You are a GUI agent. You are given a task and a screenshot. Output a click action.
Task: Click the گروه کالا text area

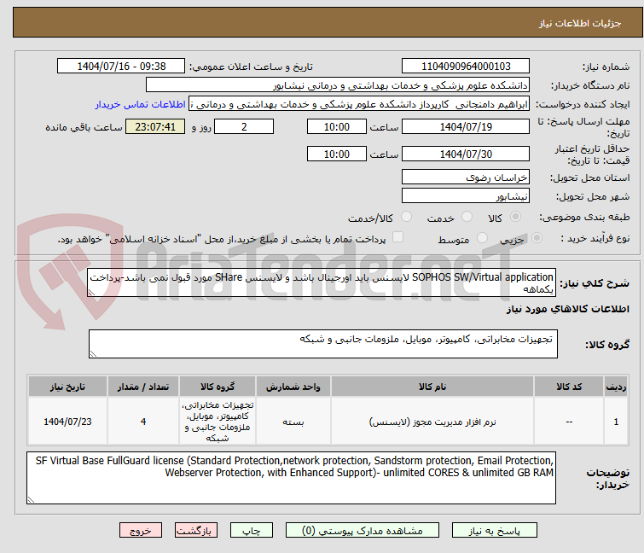point(322,344)
